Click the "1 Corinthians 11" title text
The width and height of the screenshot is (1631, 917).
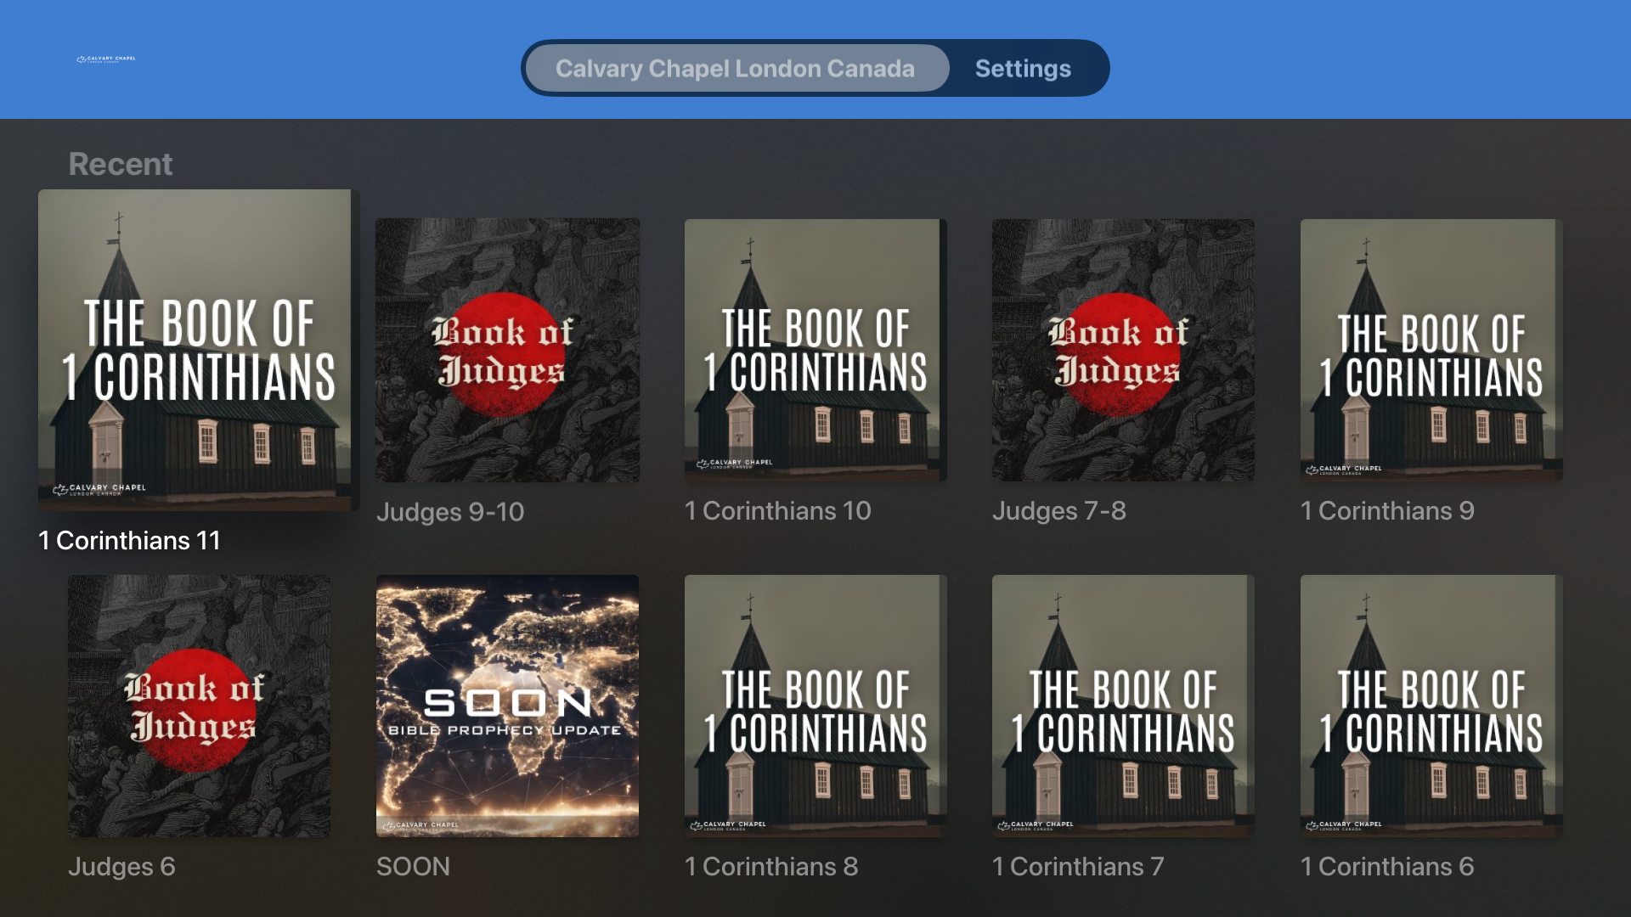click(x=129, y=540)
